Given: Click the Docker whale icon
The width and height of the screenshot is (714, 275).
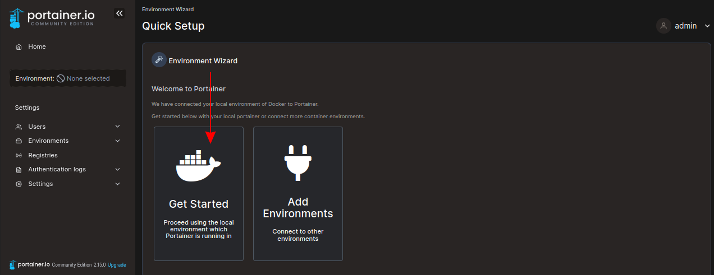Looking at the screenshot, I should coord(198,166).
